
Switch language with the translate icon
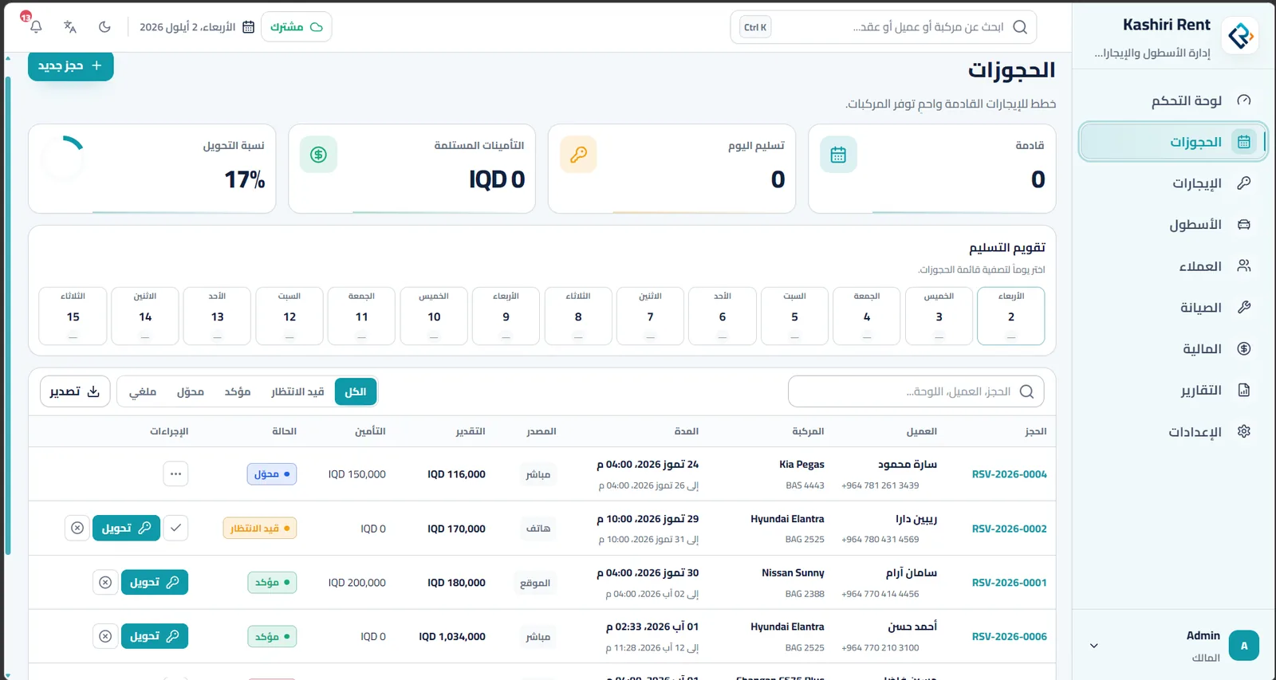tap(70, 26)
